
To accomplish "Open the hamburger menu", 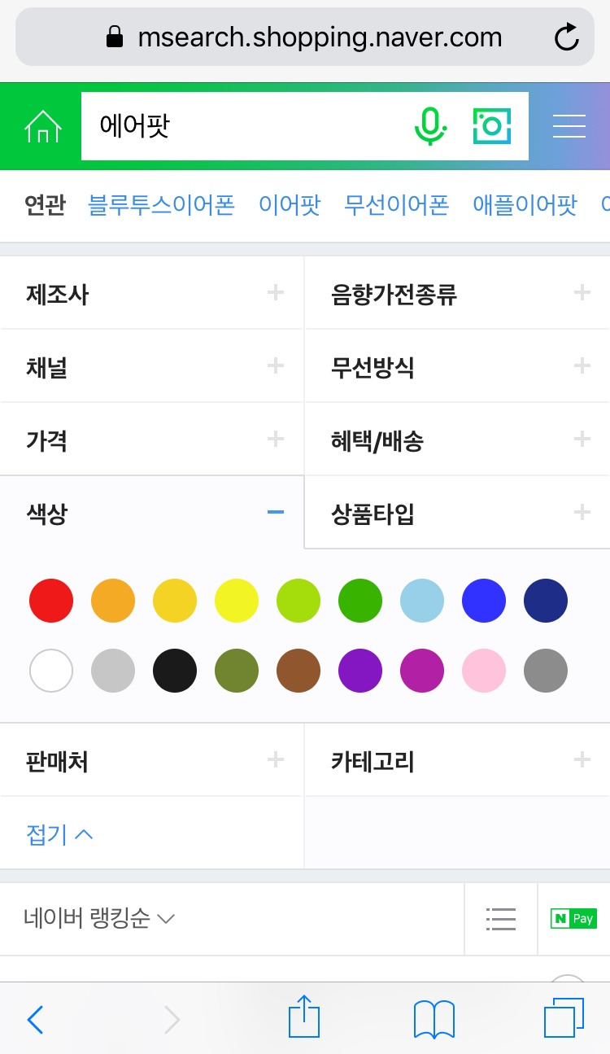I will pyautogui.click(x=569, y=126).
